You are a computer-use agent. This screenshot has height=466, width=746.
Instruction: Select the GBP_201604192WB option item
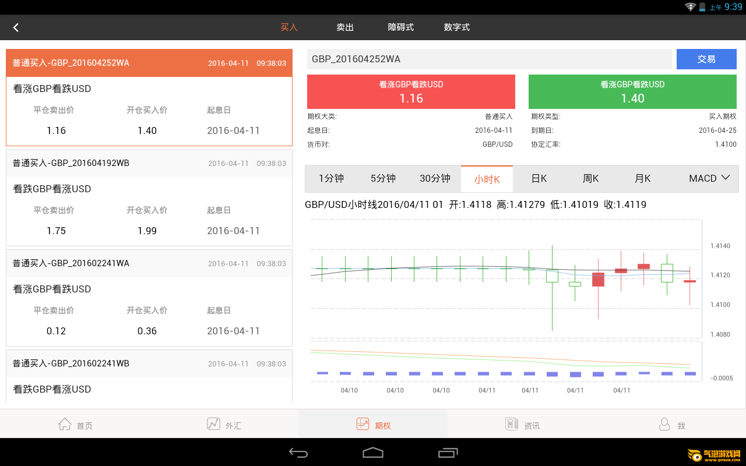click(x=149, y=197)
